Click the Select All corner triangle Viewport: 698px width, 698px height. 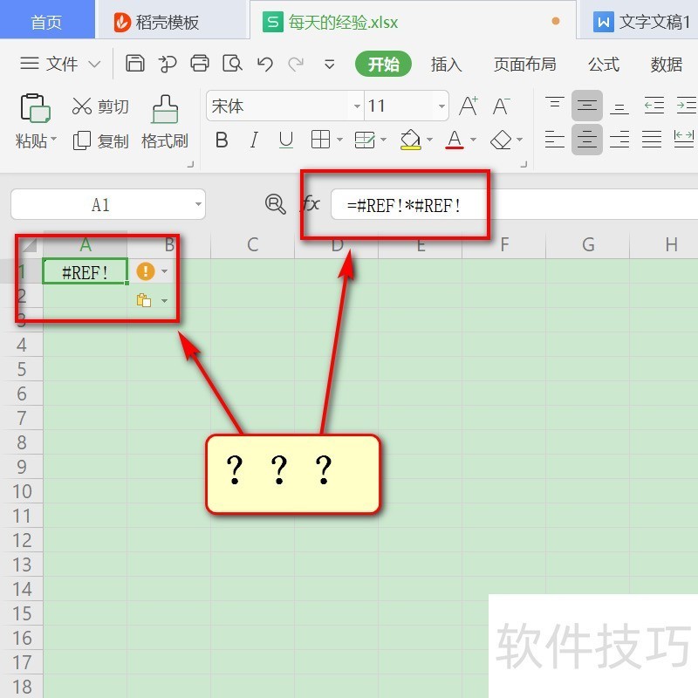tap(29, 244)
